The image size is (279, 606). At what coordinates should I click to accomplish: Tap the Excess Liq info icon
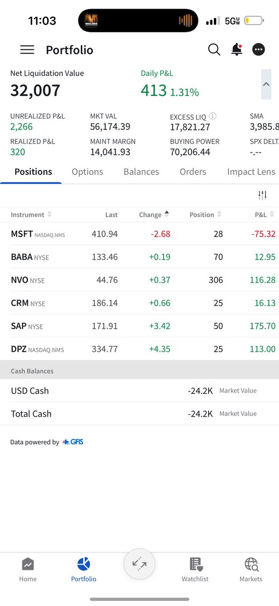[x=213, y=116]
